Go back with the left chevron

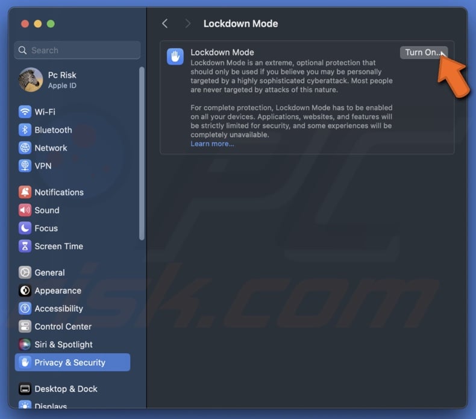(165, 24)
